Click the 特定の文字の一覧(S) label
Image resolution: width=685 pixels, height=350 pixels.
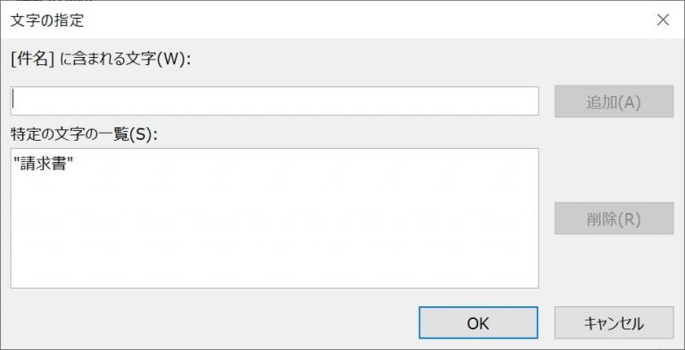pyautogui.click(x=84, y=134)
